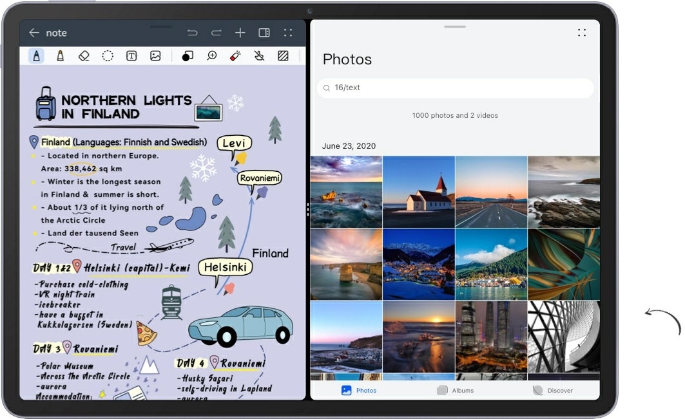Viewport: 685px width, 419px height.
Task: Open the pink dusk coastline photo
Action: click(x=347, y=337)
